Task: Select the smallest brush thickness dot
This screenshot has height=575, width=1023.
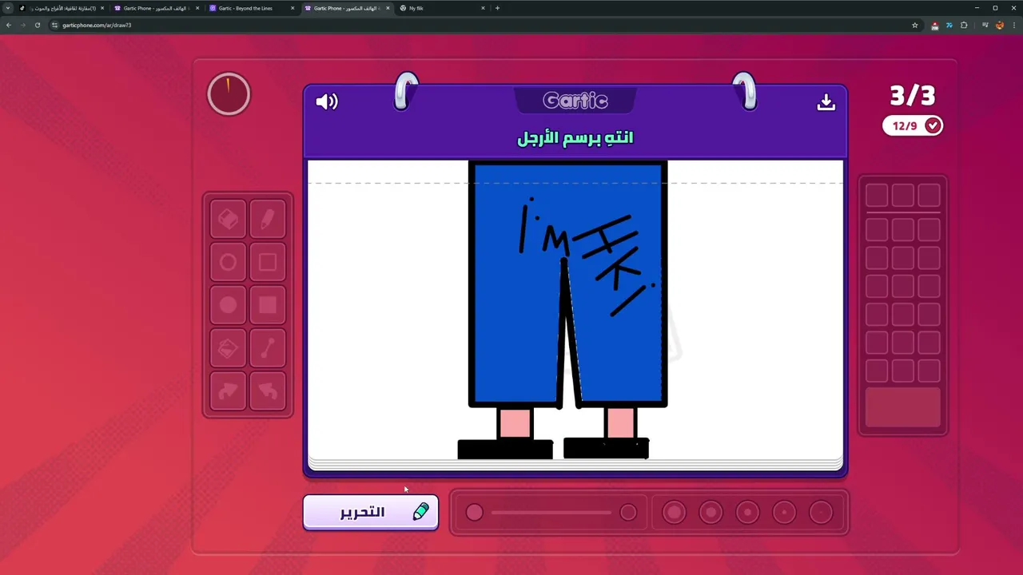Action: [x=821, y=513]
